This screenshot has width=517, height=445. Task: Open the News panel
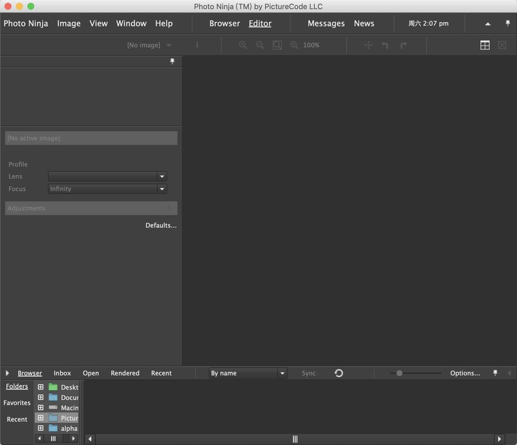364,23
